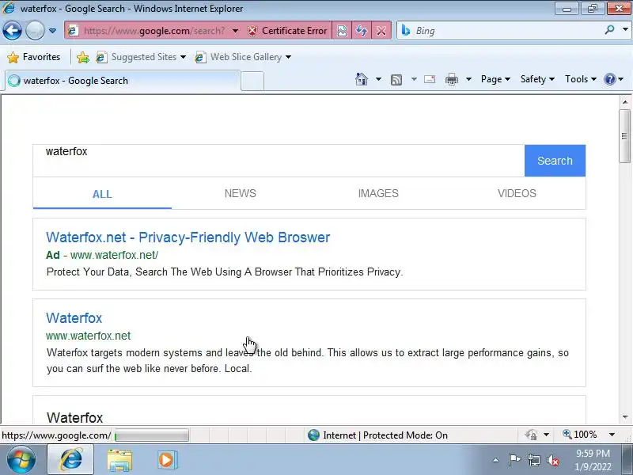Show hidden tray icons arrow
Screen dimensions: 633x475
click(x=495, y=460)
